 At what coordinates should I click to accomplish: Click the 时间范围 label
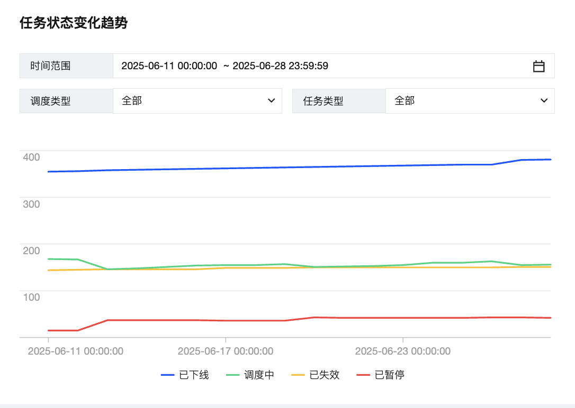click(x=50, y=66)
